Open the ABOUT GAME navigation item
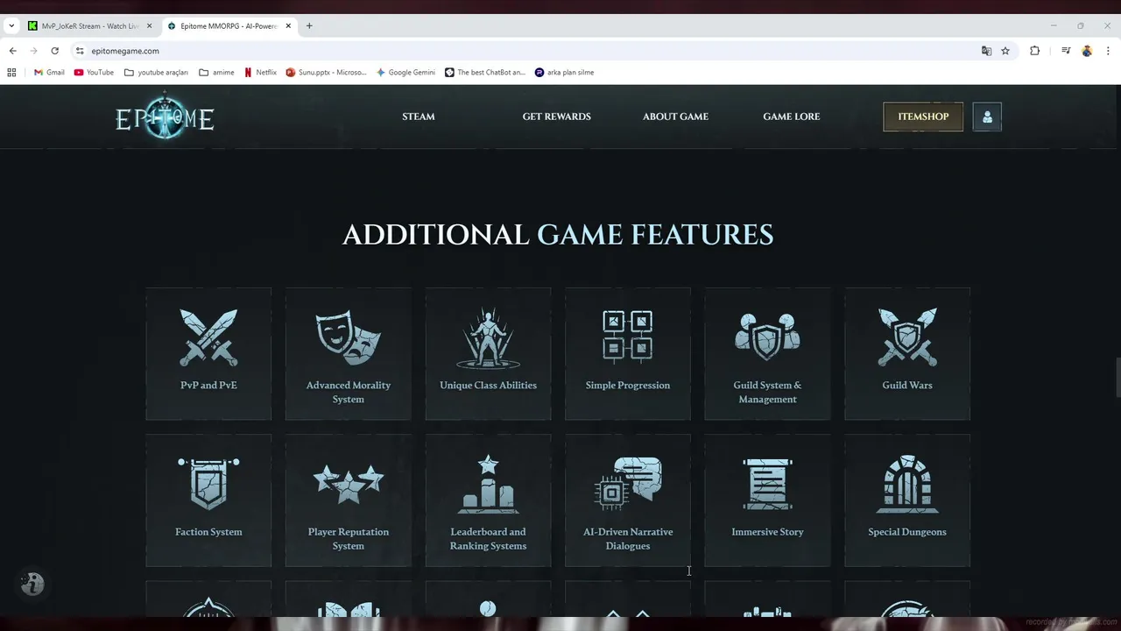Screen dimensions: 1121x631 (675, 117)
